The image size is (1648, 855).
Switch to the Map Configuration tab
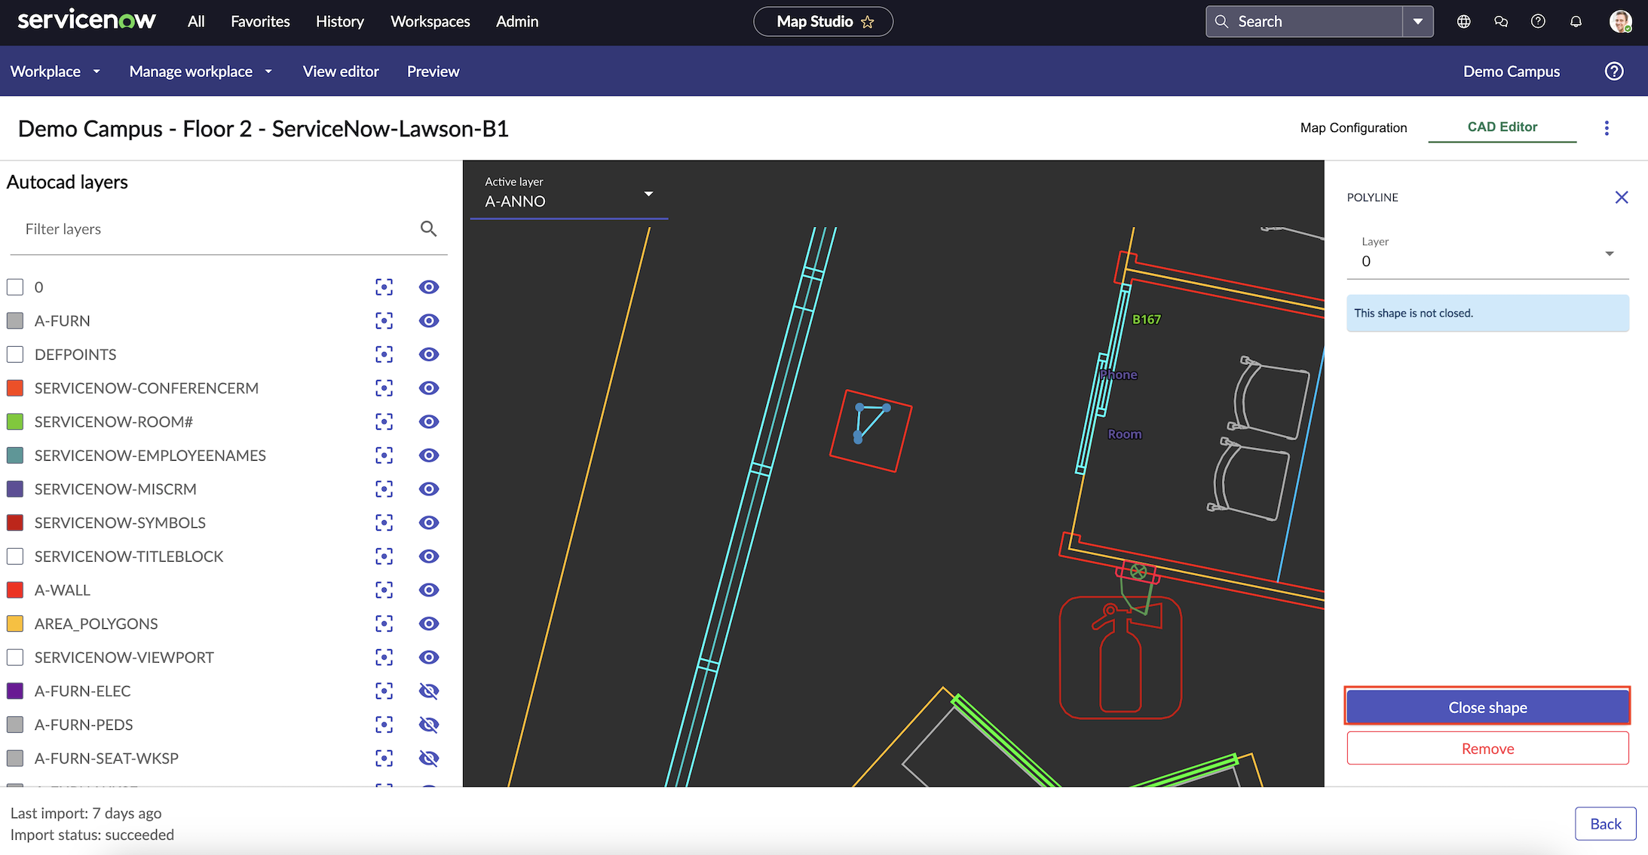point(1353,128)
